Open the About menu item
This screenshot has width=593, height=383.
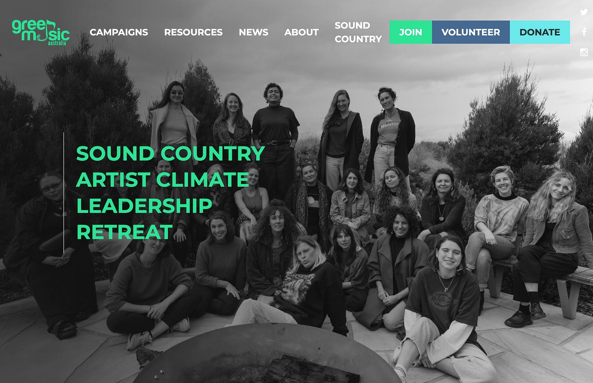(301, 32)
